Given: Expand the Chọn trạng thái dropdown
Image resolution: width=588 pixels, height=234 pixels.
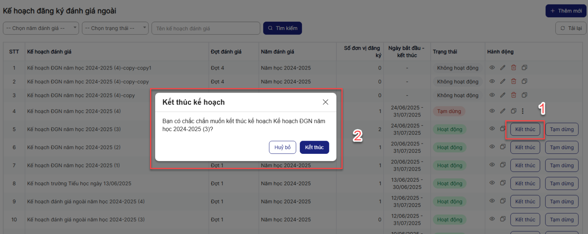Looking at the screenshot, I should 115,28.
